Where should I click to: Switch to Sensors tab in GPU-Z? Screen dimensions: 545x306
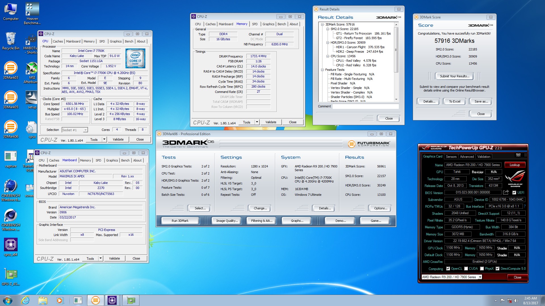point(451,156)
